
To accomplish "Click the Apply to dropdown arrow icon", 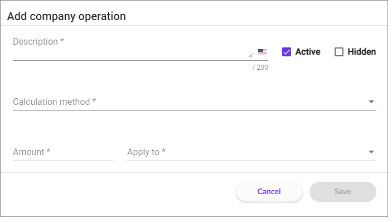I will point(371,152).
